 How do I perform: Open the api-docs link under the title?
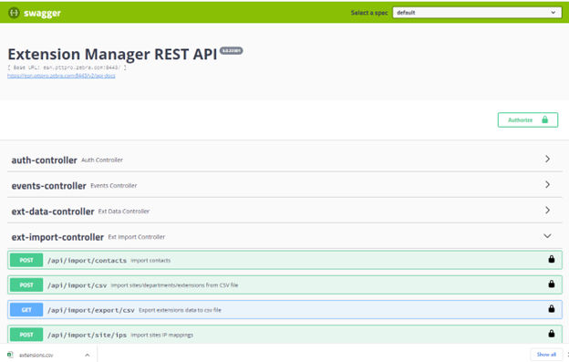[61, 76]
